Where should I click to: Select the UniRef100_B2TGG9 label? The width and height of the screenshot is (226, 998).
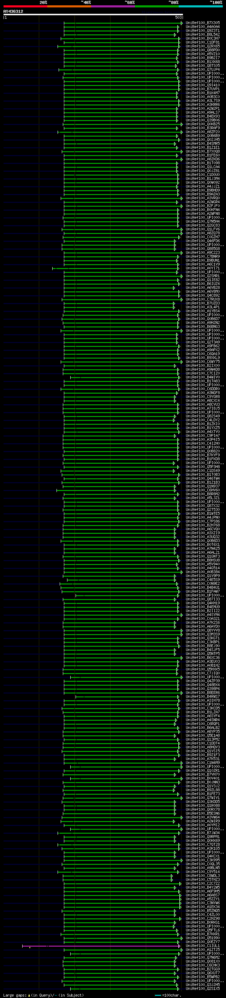tap(202, 969)
